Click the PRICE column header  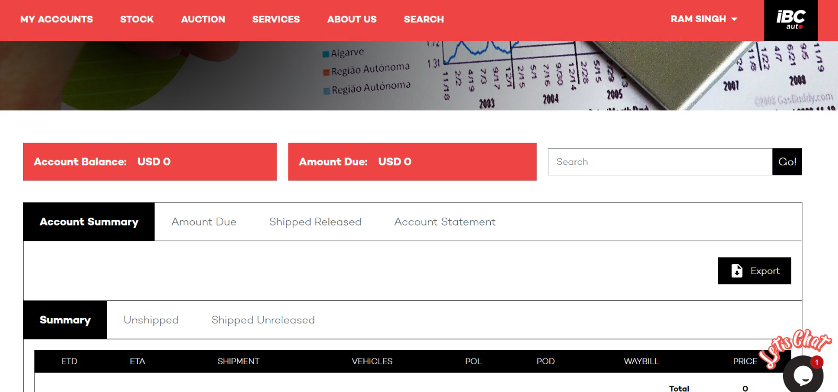(x=745, y=361)
